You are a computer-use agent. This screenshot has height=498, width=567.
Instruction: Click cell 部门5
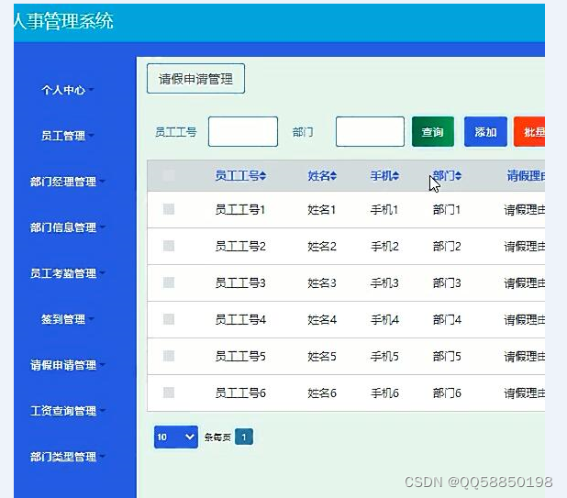[x=447, y=357]
